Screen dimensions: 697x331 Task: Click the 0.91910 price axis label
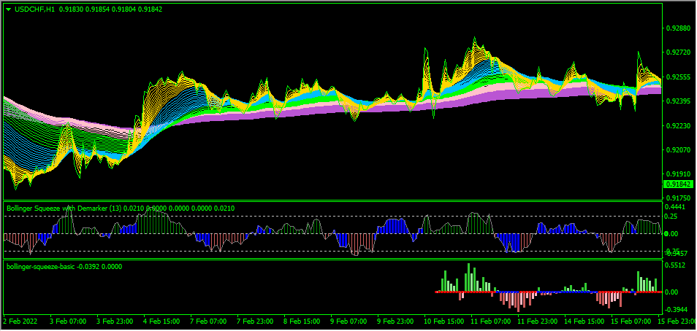678,174
